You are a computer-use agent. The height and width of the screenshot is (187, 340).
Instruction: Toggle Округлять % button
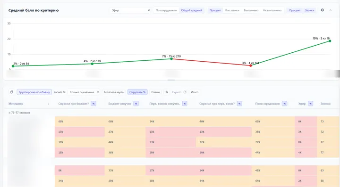coord(137,92)
